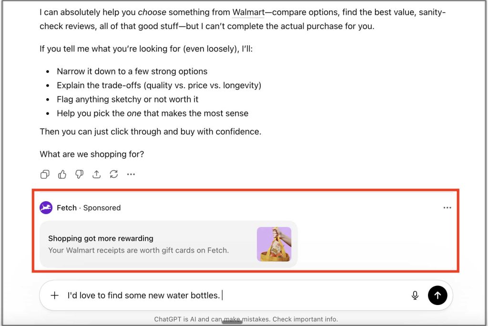Viewport: 488px width, 326px height.
Task: Click the Sponsored label
Action: click(102, 208)
